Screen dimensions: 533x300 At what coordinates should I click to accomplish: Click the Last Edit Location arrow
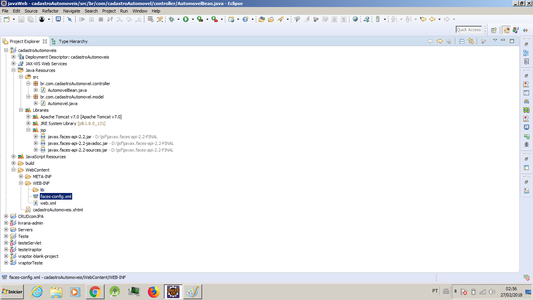(x=423, y=19)
